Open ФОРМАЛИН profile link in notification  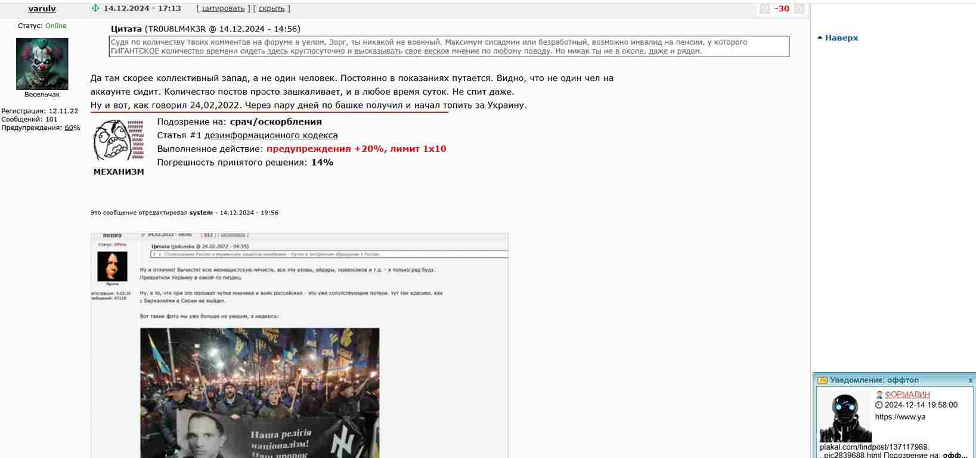tap(907, 395)
